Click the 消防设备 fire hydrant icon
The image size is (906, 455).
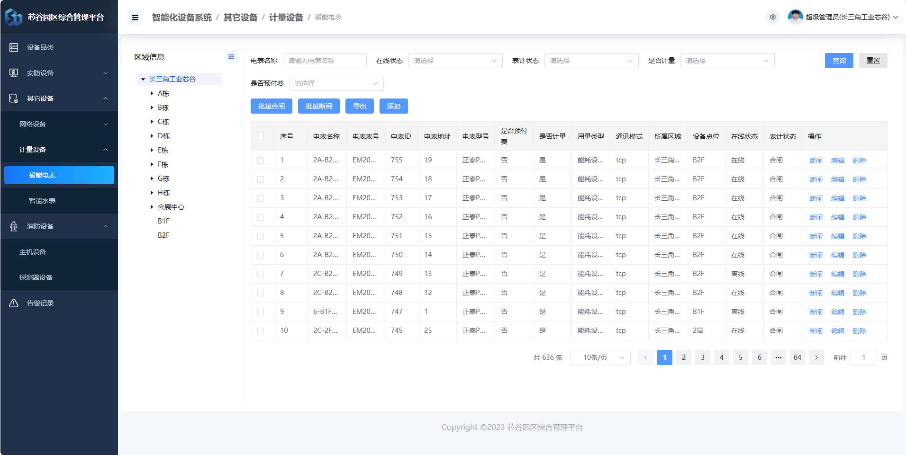[14, 226]
